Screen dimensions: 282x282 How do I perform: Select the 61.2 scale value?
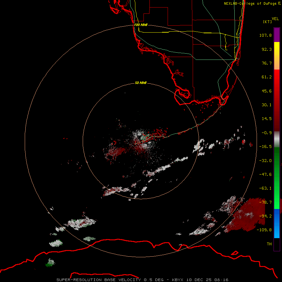(267, 77)
